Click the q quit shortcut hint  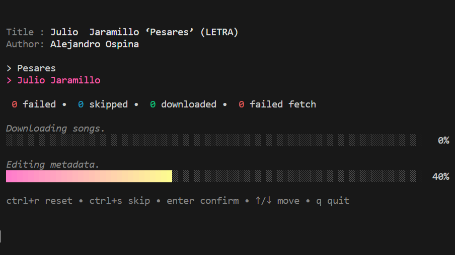point(332,201)
